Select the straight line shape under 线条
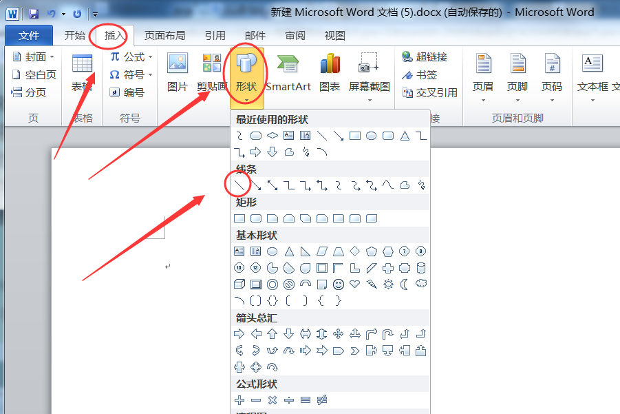This screenshot has height=414, width=620. point(239,185)
